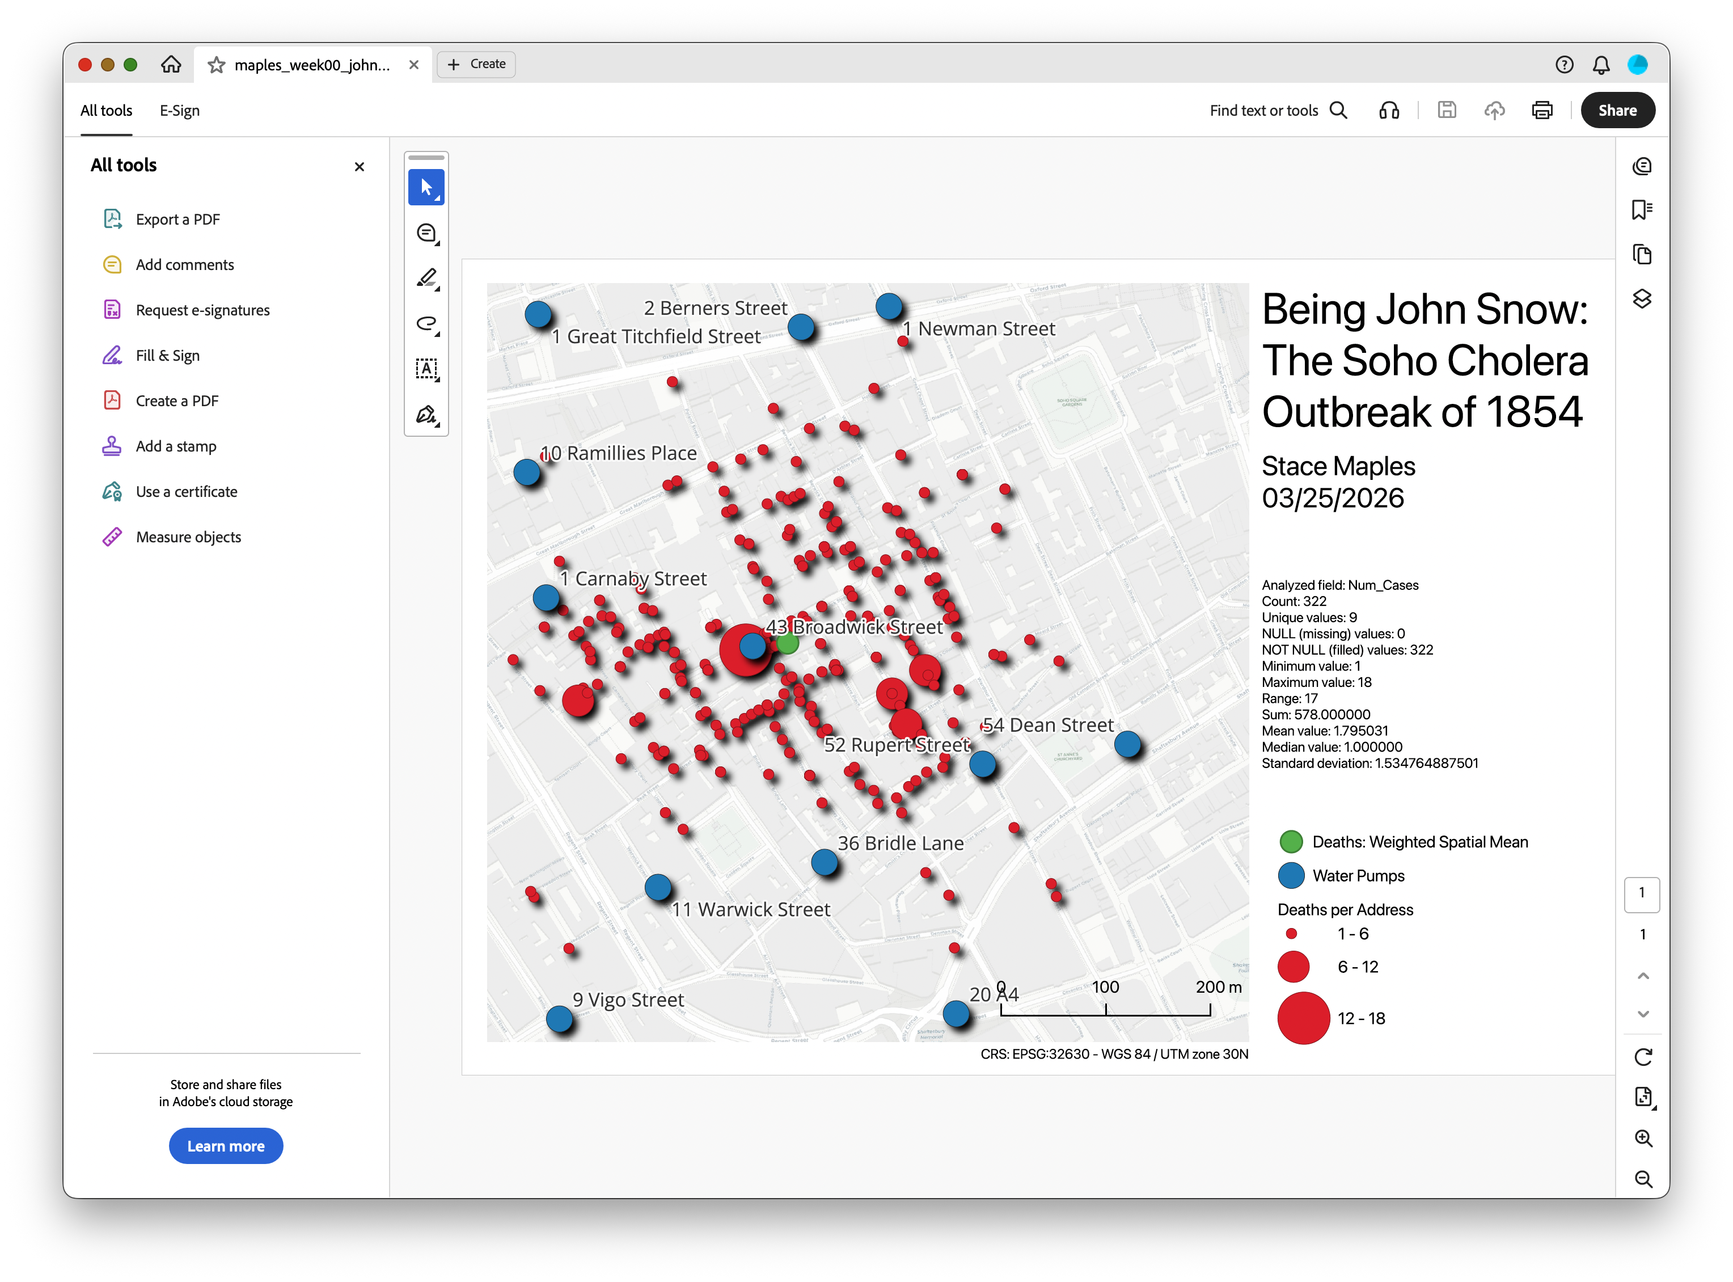
Task: Open the layers panel icon
Action: [1642, 299]
